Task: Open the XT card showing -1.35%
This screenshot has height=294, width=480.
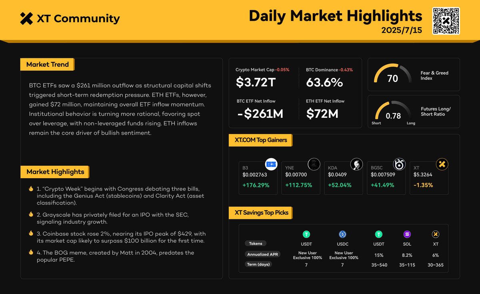Action: pos(429,178)
